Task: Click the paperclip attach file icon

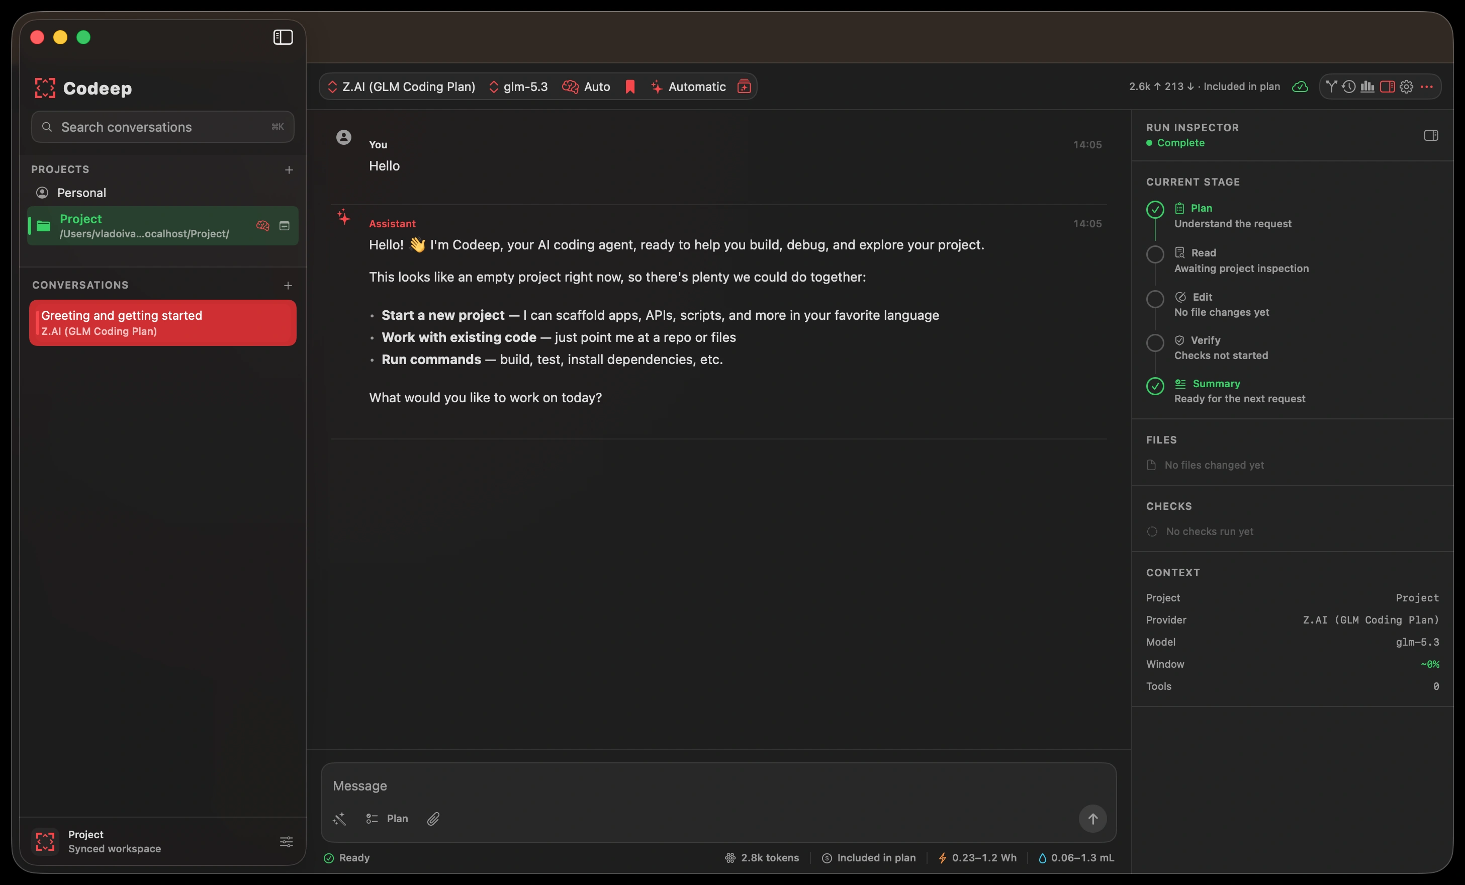Action: point(433,819)
